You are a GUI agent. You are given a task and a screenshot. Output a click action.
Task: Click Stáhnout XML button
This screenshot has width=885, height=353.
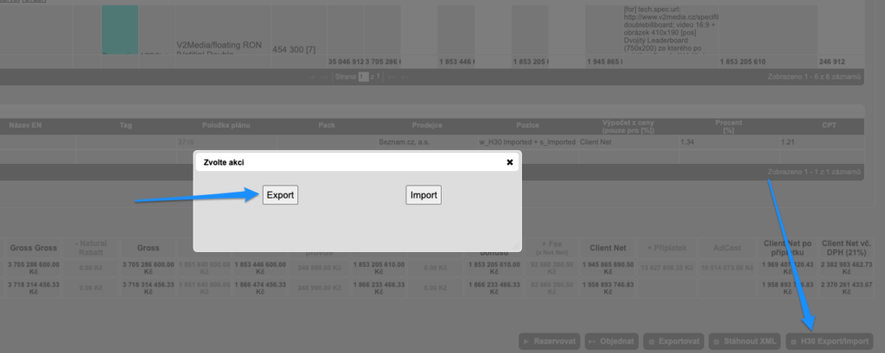[x=744, y=341]
